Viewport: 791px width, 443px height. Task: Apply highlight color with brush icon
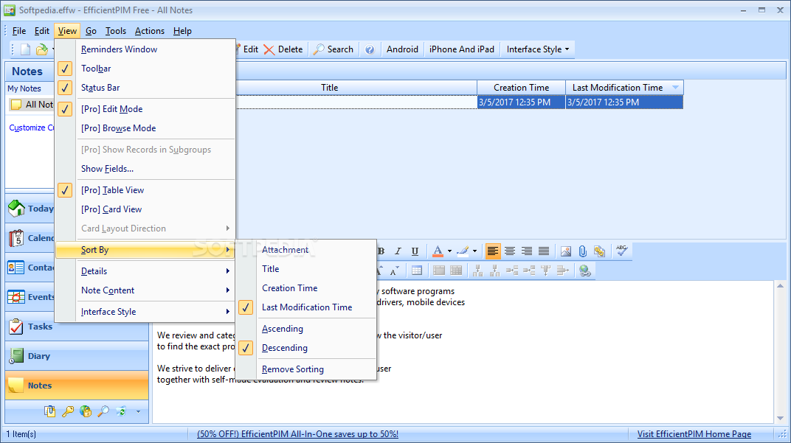point(463,251)
